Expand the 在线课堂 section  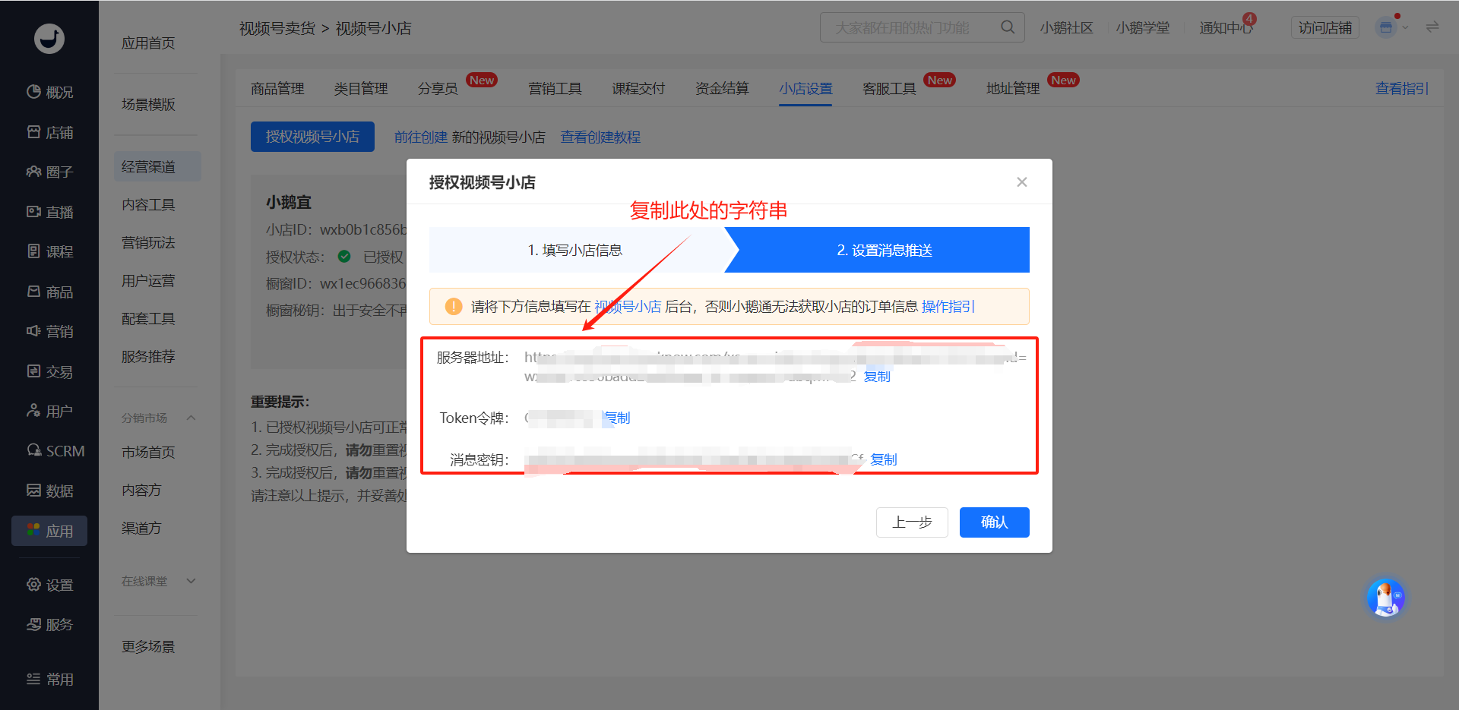(191, 581)
